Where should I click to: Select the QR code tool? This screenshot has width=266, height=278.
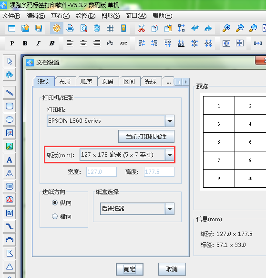10,213
